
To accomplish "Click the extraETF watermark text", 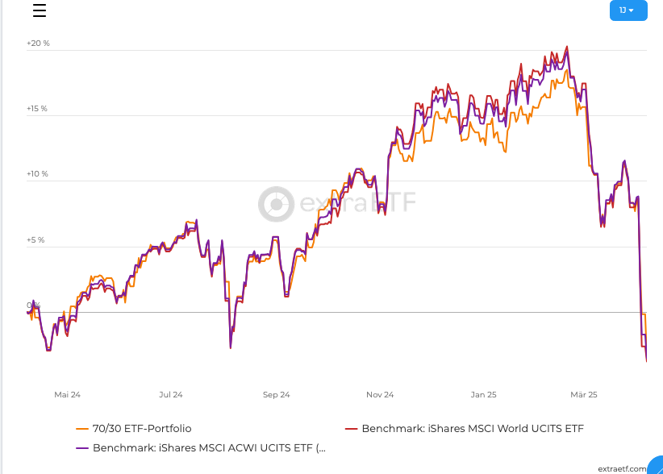I will (357, 204).
